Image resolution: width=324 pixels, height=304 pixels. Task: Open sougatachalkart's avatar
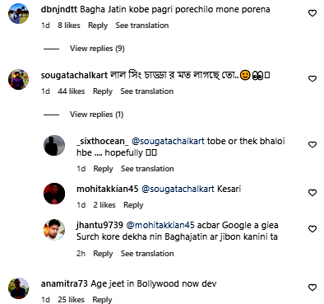pyautogui.click(x=18, y=79)
